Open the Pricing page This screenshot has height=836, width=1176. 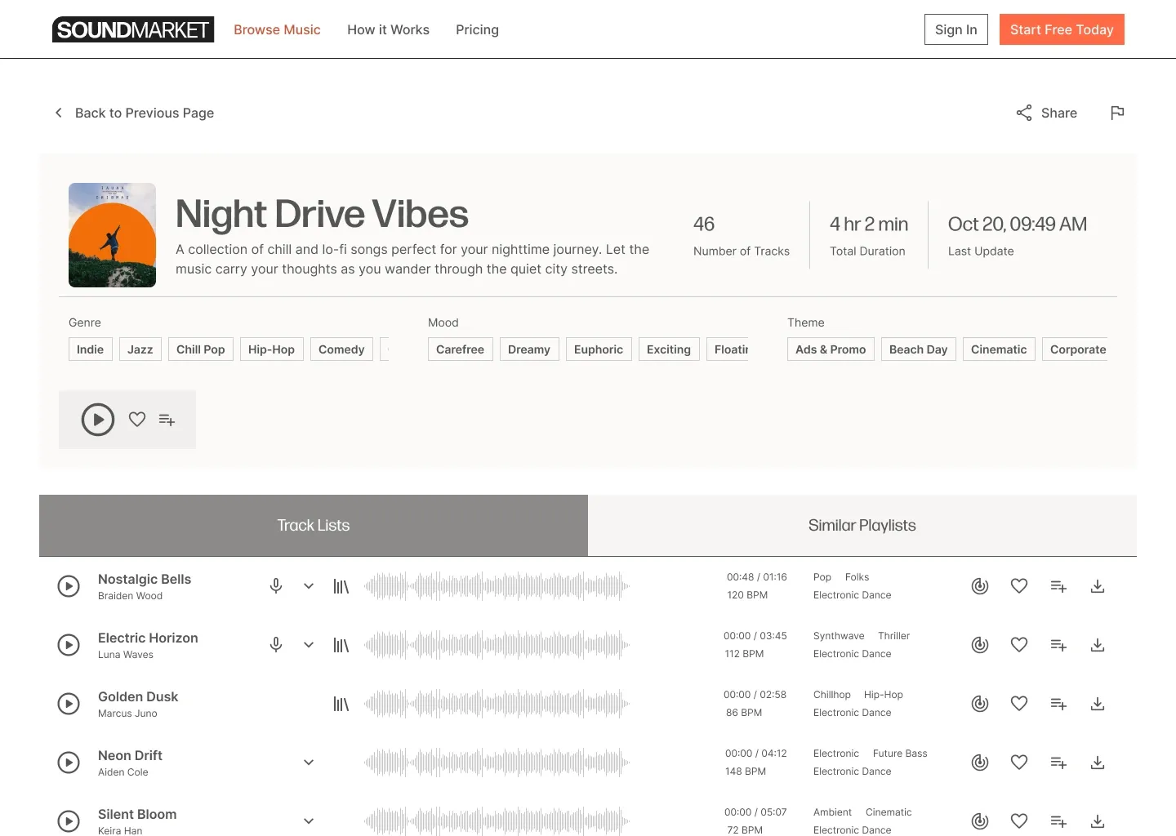pos(477,29)
